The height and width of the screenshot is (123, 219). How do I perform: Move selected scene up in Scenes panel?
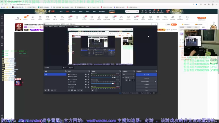52,90
